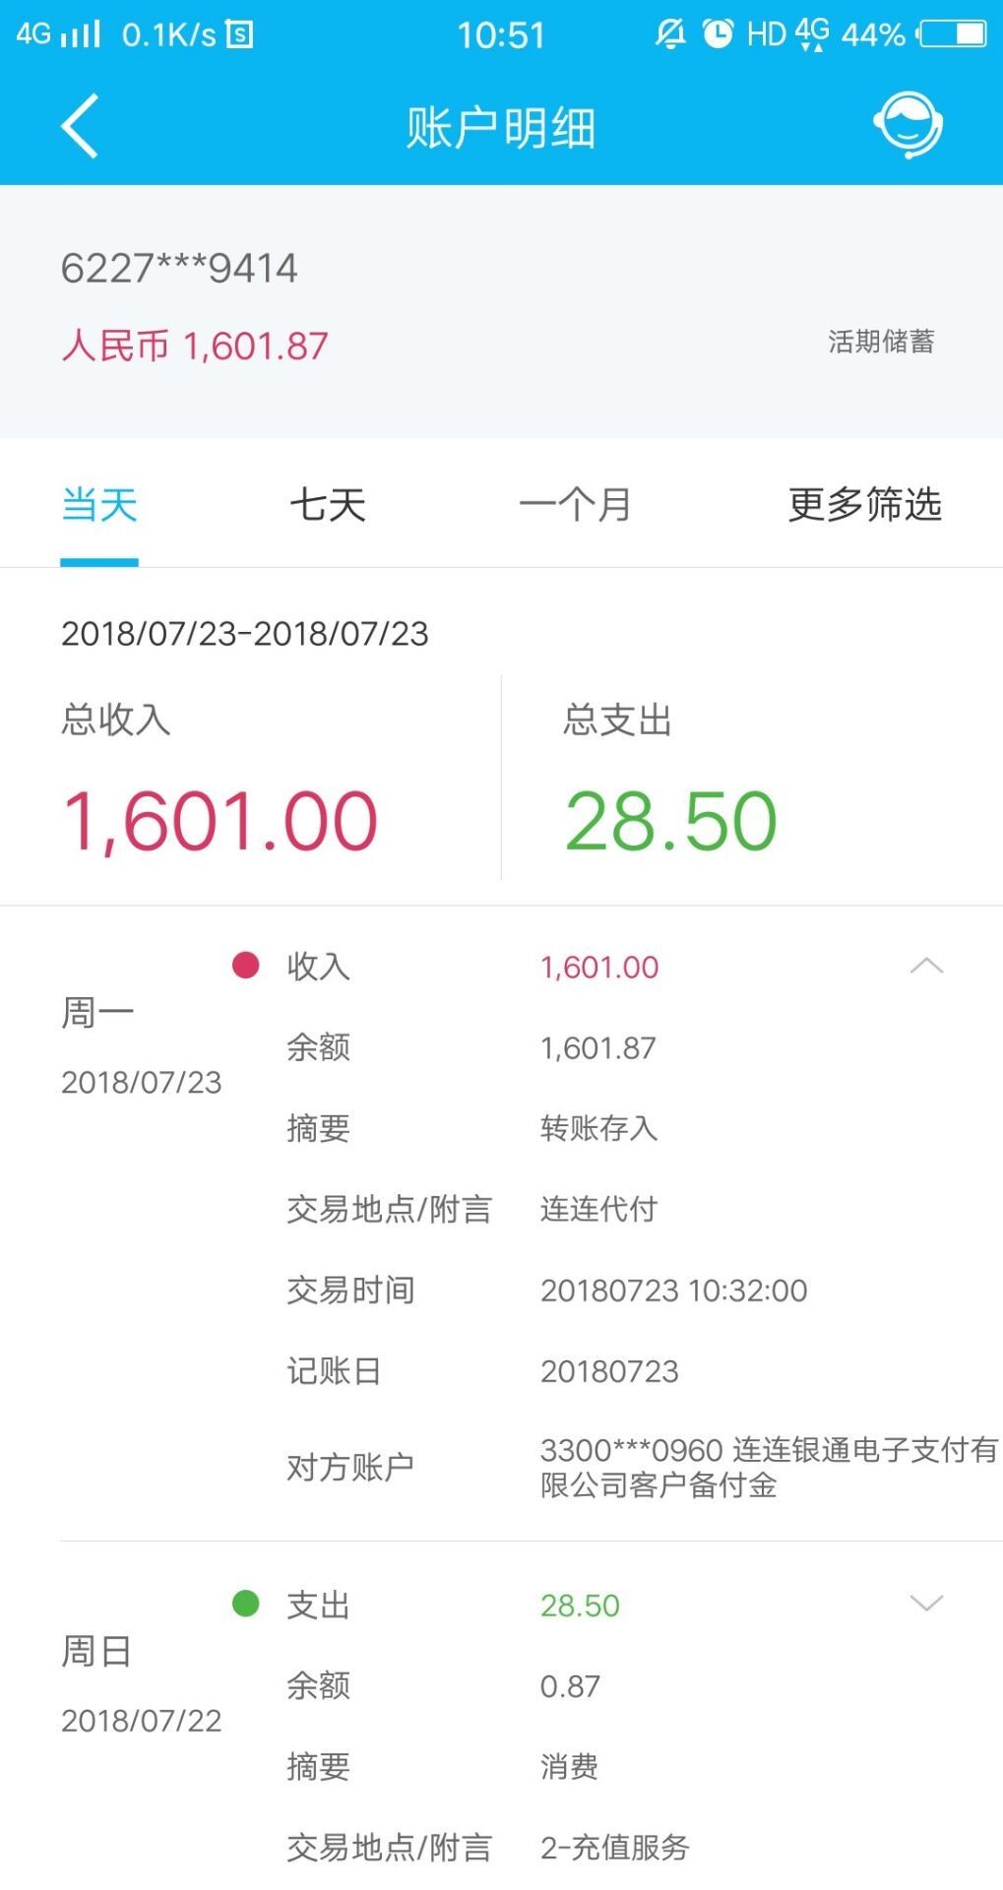Viewport: 1003px width, 1890px height.
Task: Collapse the 收入 1,601.00 transaction details
Action: pos(926,966)
